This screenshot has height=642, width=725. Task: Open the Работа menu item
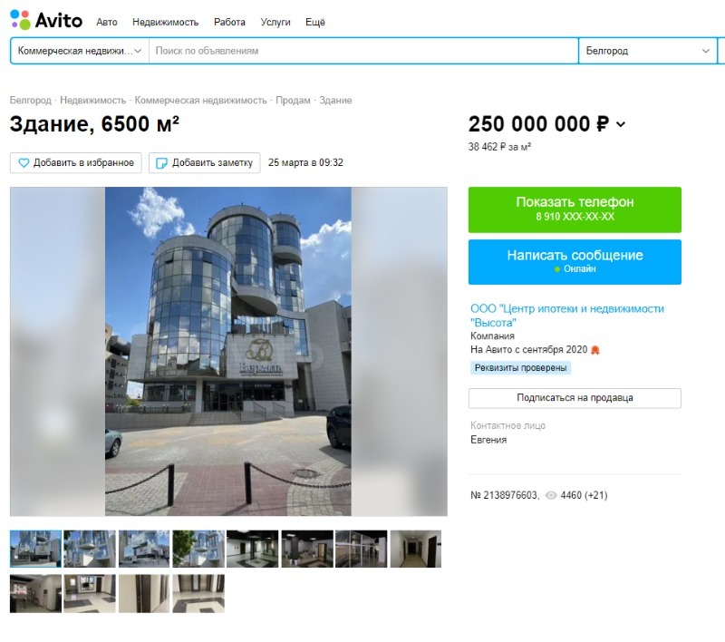coord(229,22)
